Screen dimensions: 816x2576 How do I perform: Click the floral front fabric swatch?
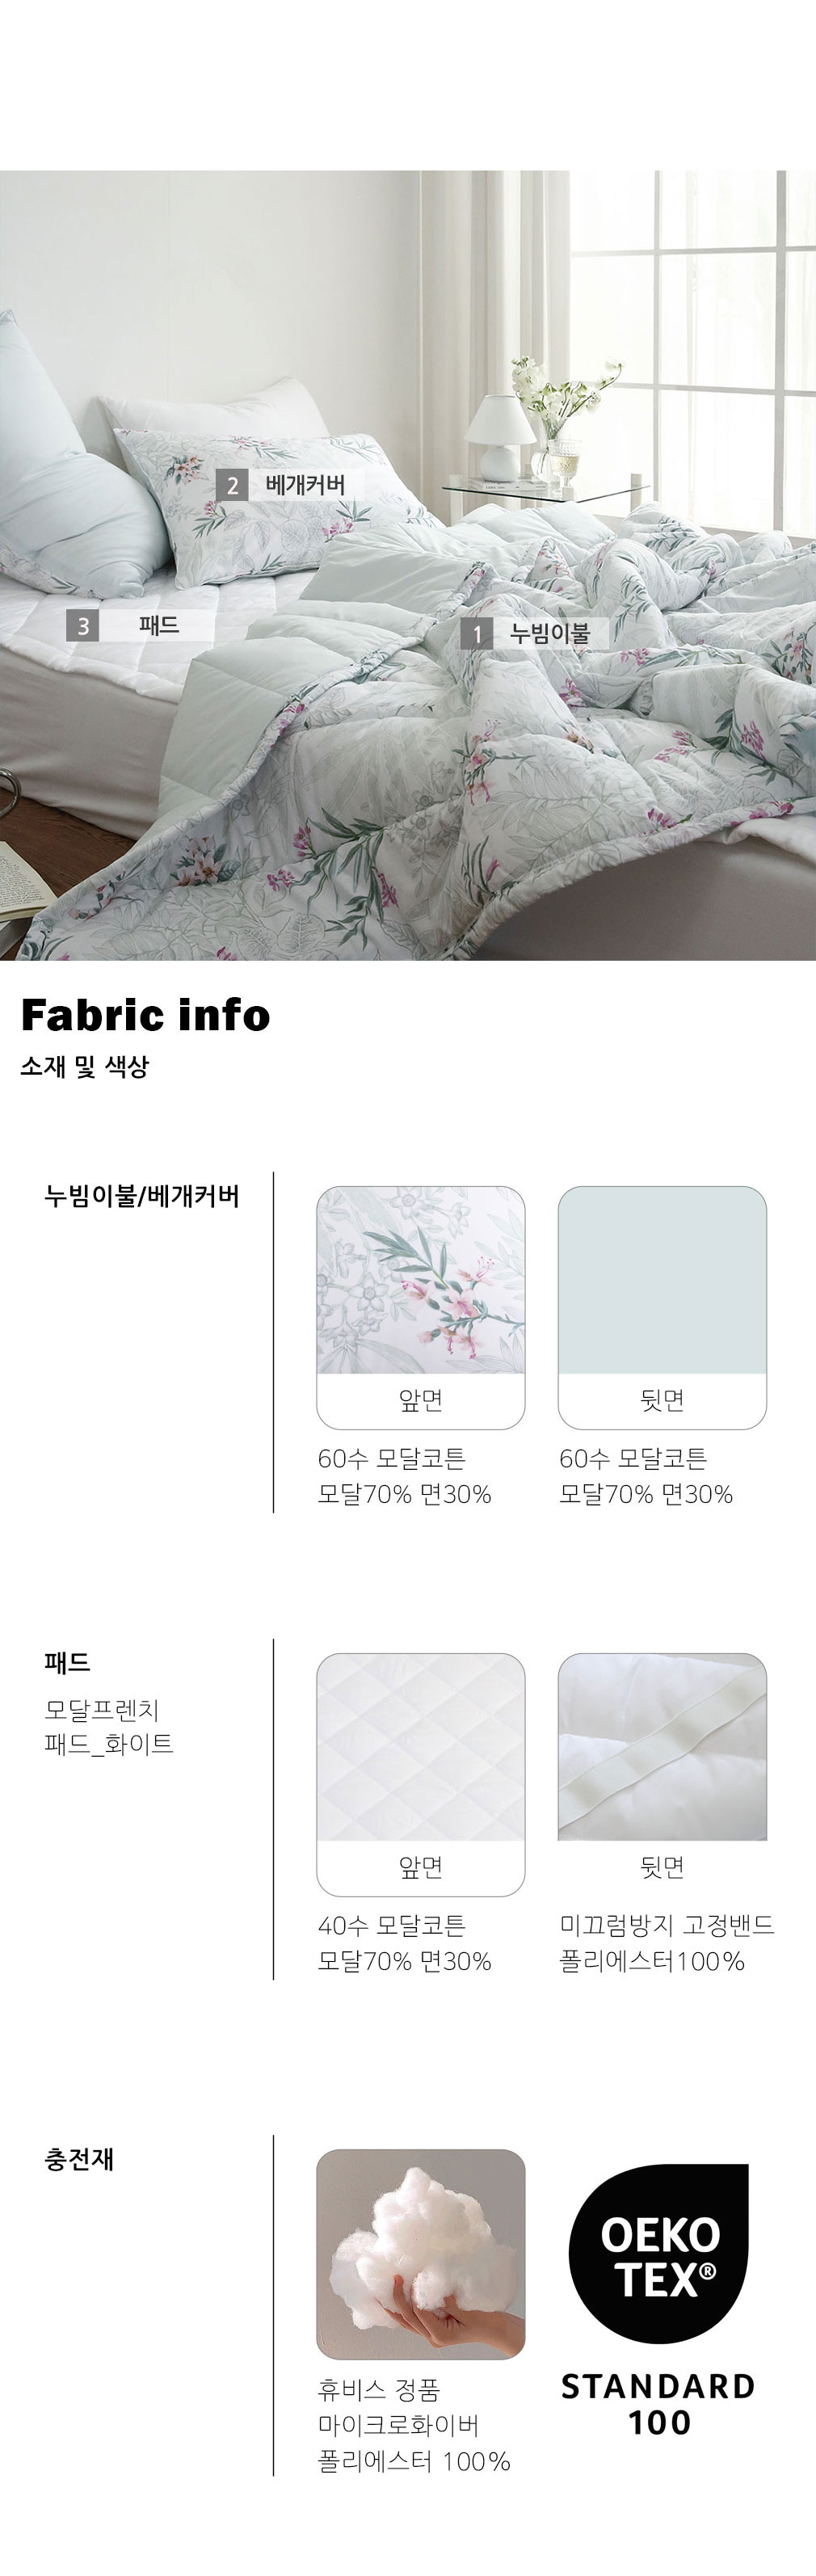(x=421, y=1280)
